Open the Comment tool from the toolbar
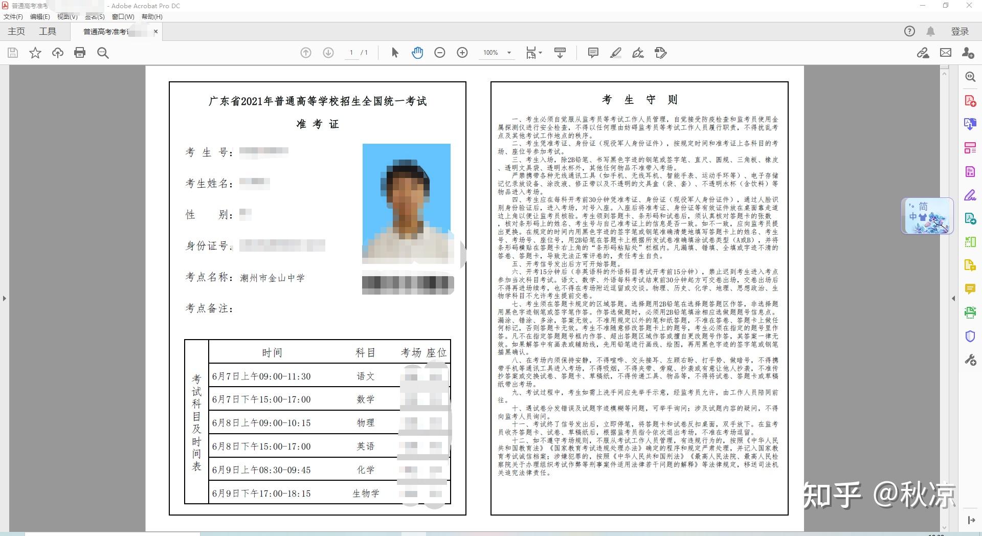 point(593,53)
